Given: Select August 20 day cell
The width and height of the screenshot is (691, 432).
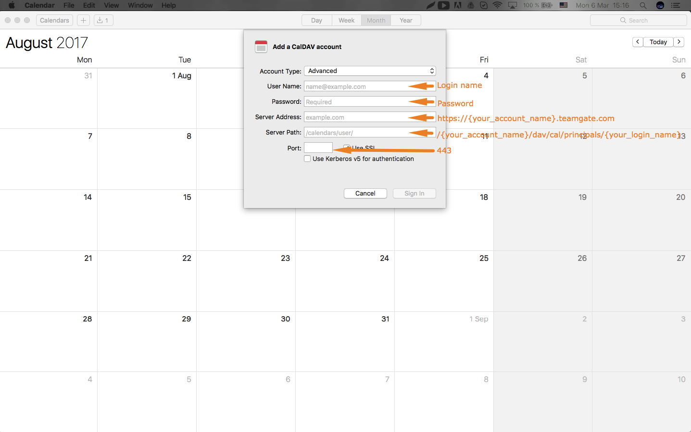Looking at the screenshot, I should [641, 220].
